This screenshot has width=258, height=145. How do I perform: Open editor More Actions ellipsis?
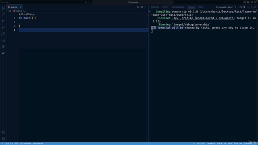145,7
